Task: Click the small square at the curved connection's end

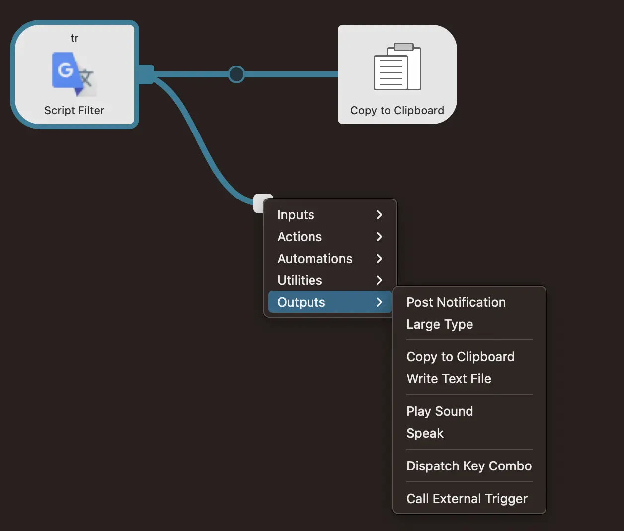Action: pyautogui.click(x=259, y=203)
